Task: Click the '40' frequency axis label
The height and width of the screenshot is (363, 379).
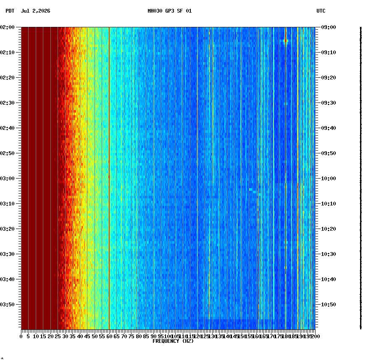Action: pos(80,337)
